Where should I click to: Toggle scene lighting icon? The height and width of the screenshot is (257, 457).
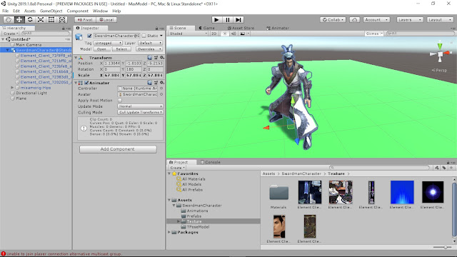(x=225, y=34)
